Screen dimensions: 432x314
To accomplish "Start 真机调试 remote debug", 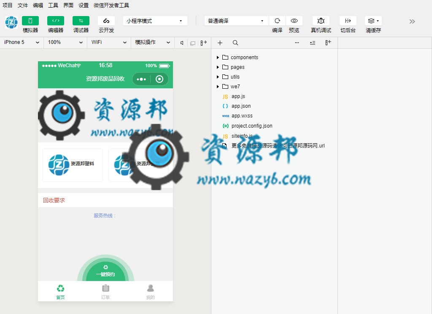I will (x=321, y=21).
